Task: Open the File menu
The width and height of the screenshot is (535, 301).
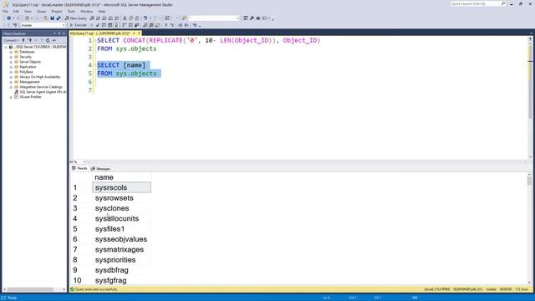Action: tap(6, 11)
